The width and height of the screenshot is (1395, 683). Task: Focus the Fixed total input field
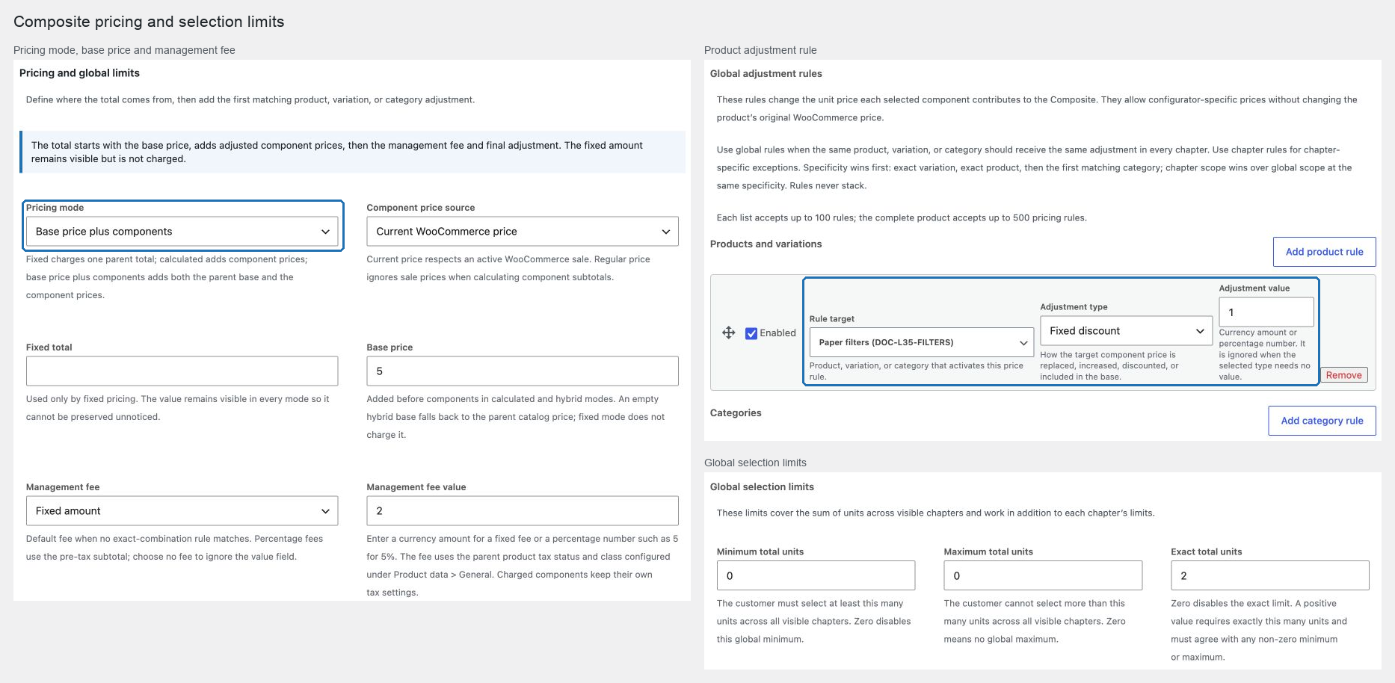pos(182,371)
